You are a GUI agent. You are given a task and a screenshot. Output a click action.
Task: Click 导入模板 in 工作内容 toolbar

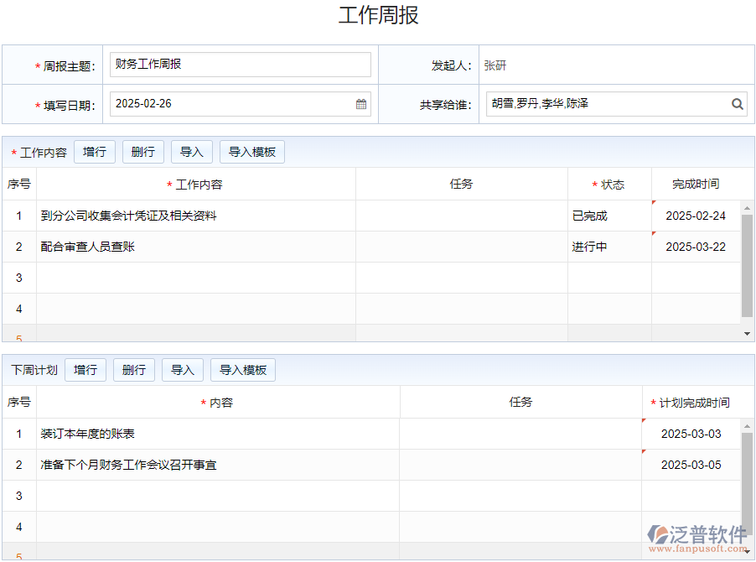pos(252,152)
